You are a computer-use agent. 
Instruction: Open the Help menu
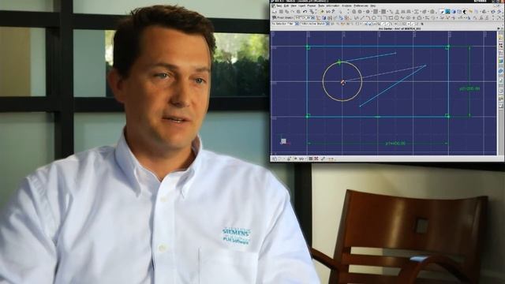point(373,6)
